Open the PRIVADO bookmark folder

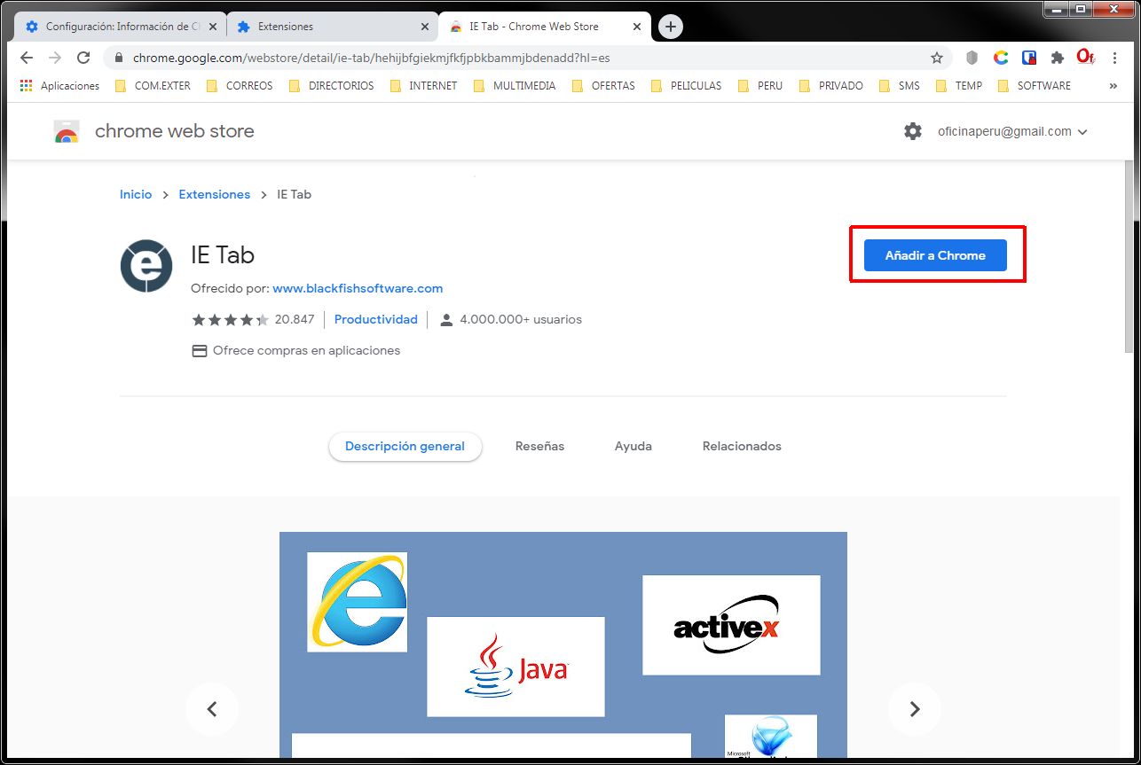click(831, 86)
